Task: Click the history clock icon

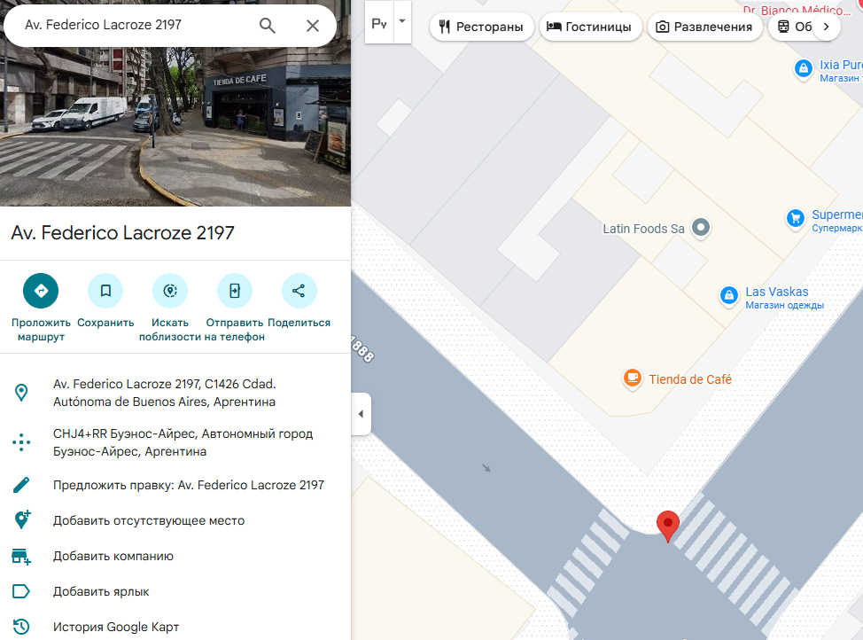Action: (x=21, y=626)
